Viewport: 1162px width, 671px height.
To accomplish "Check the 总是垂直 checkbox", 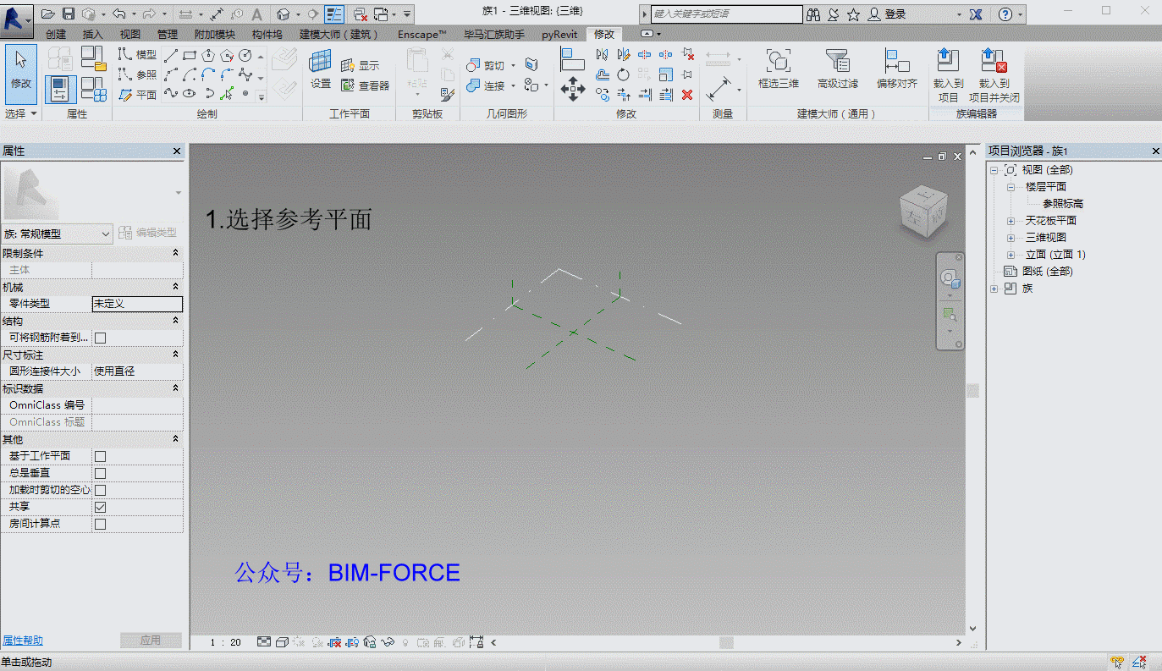I will pyautogui.click(x=100, y=473).
